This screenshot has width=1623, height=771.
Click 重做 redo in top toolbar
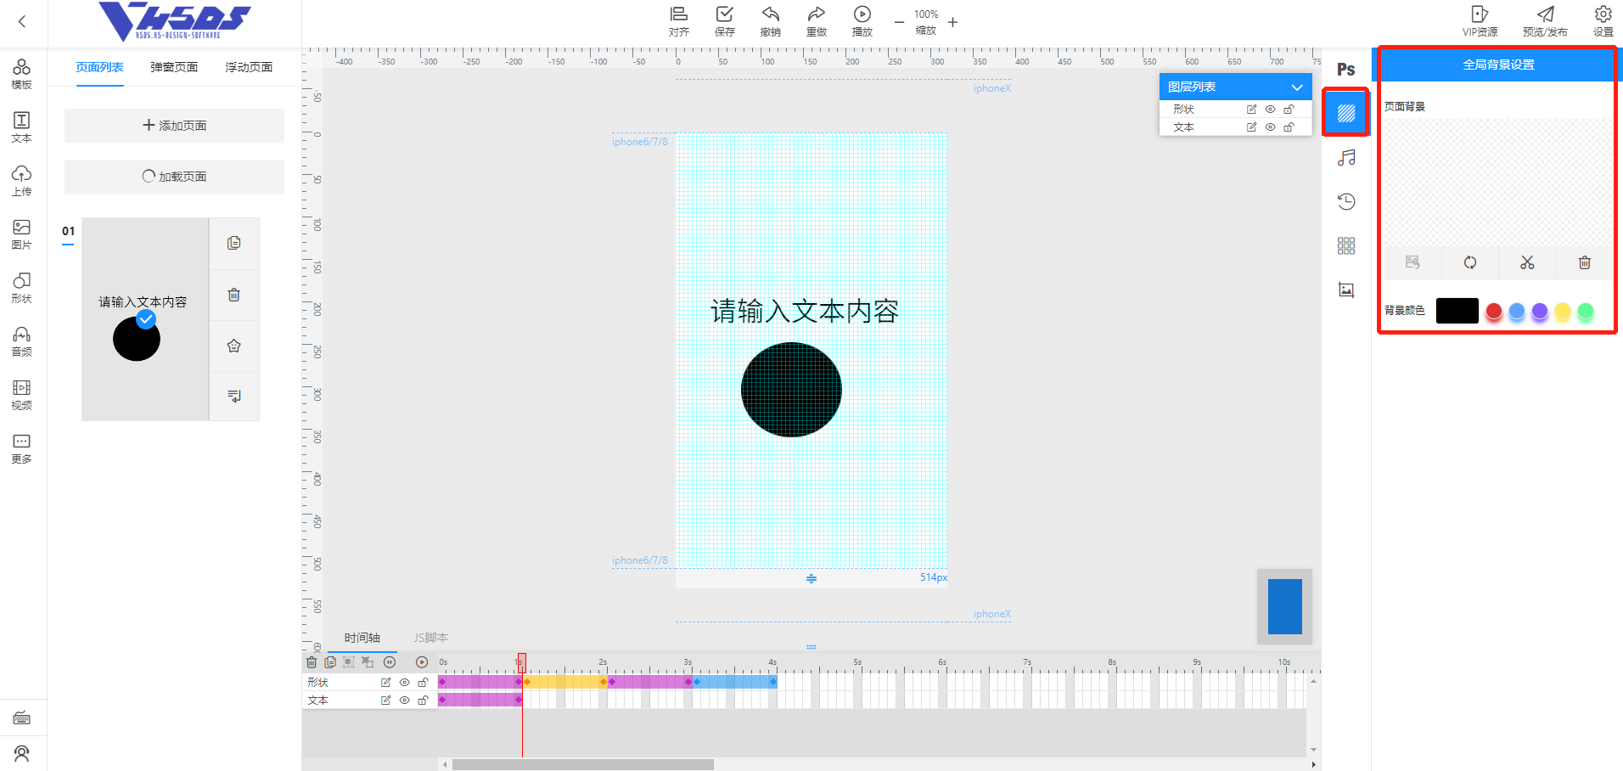coord(817,21)
